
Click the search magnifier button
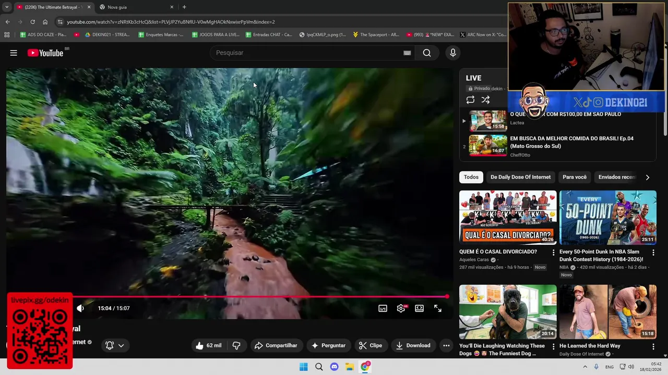point(427,53)
